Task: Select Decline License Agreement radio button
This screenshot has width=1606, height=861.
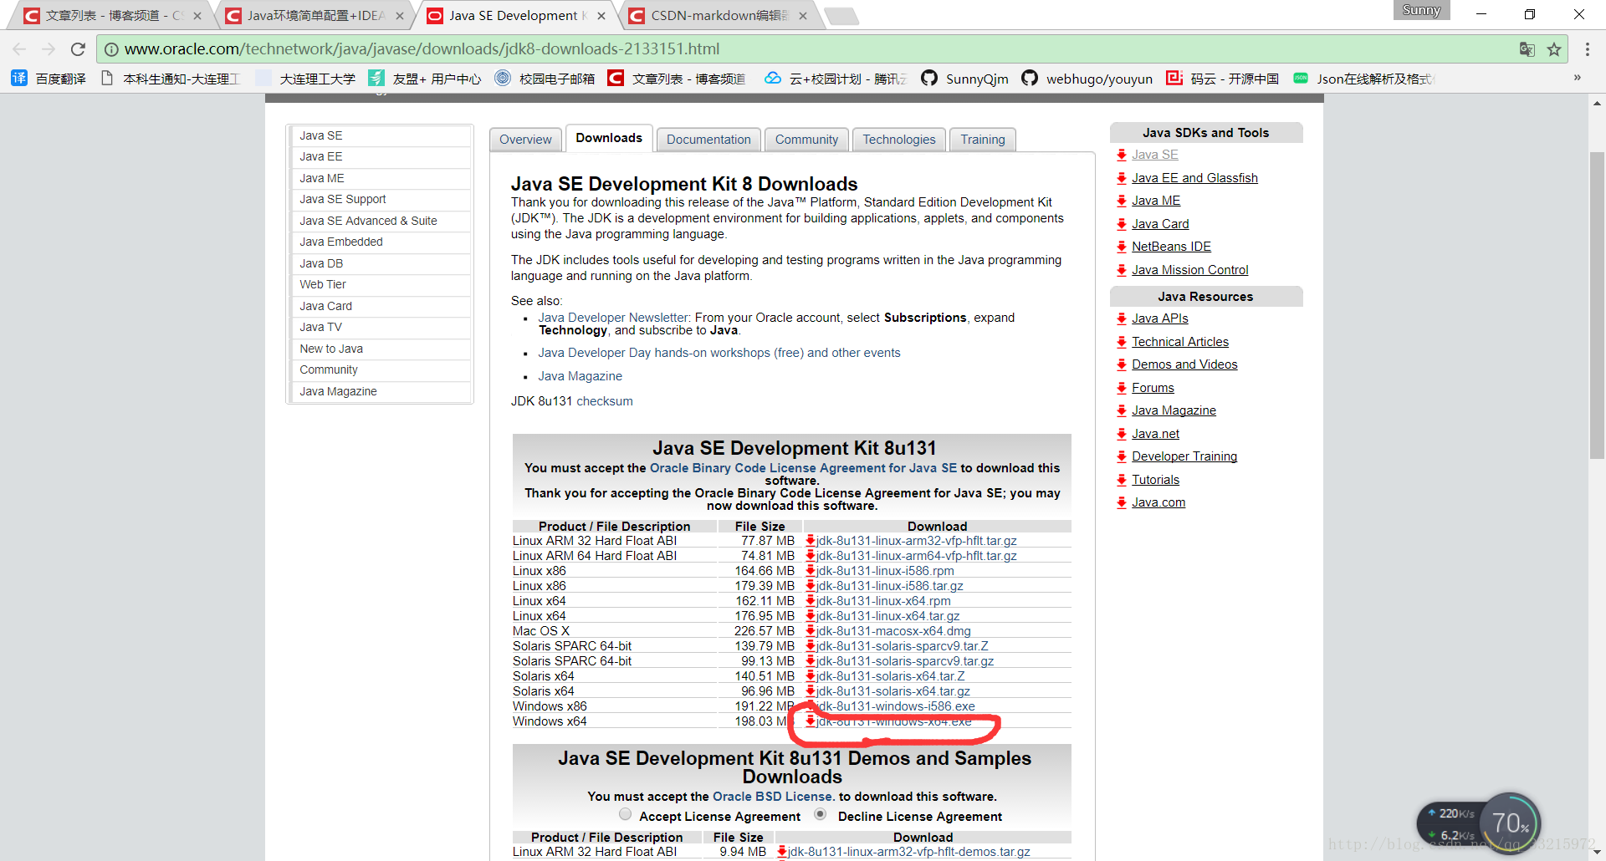Action: tap(820, 814)
